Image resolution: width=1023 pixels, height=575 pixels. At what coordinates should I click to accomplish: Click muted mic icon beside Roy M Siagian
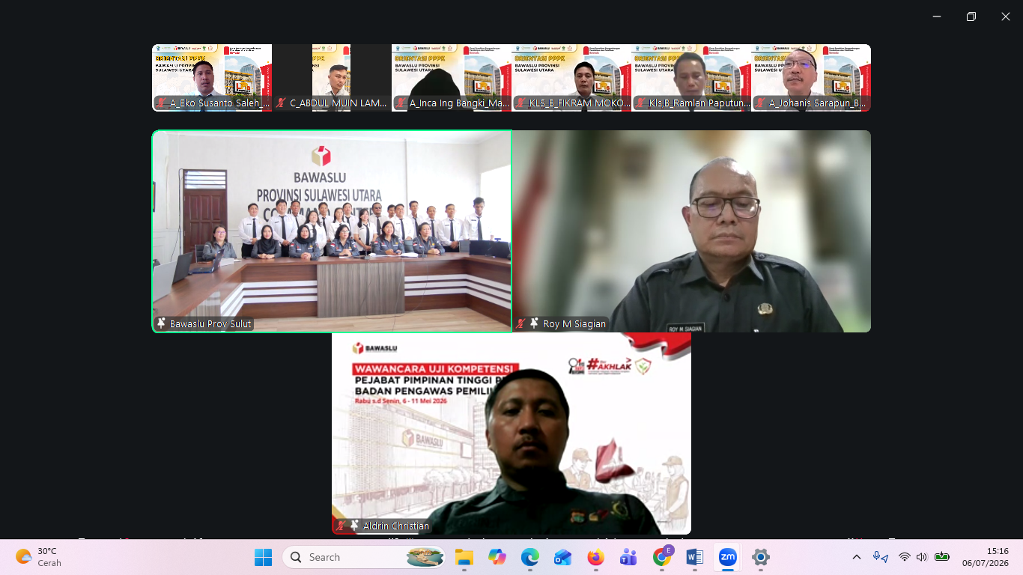tap(520, 323)
